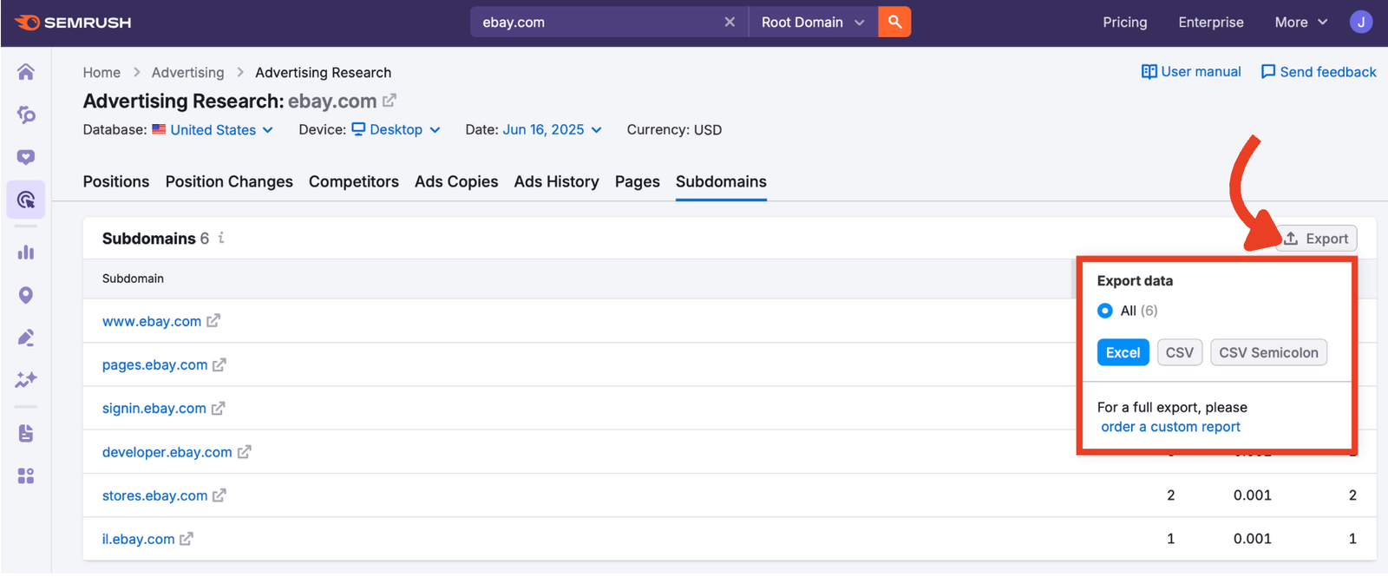Open the Advertising target sidebar icon
Viewport: 1388px width, 577px height.
[x=26, y=200]
